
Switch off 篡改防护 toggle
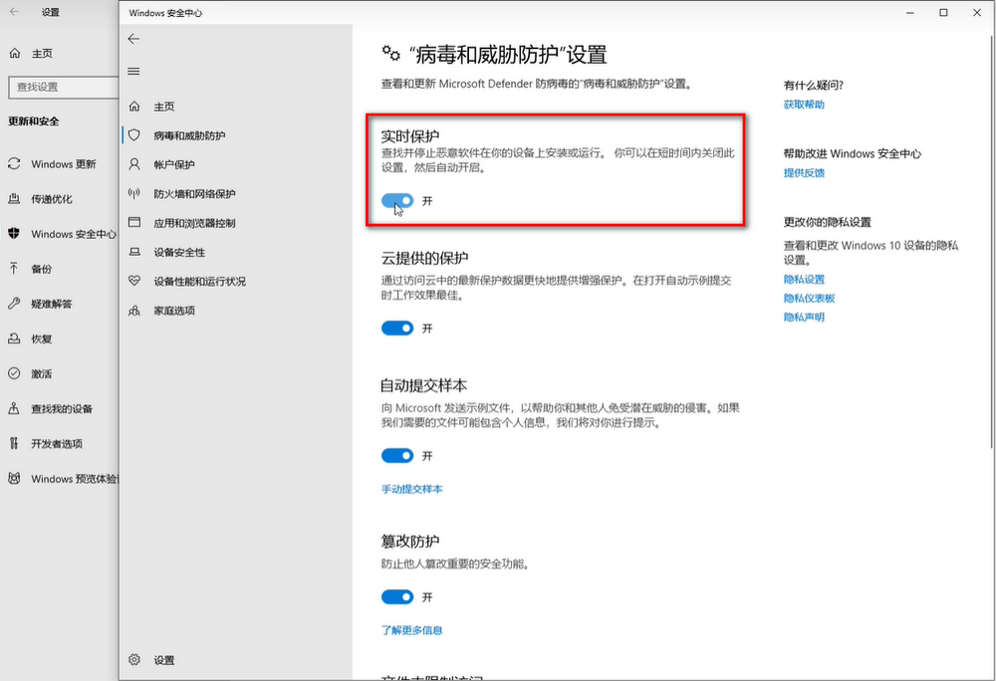[397, 596]
